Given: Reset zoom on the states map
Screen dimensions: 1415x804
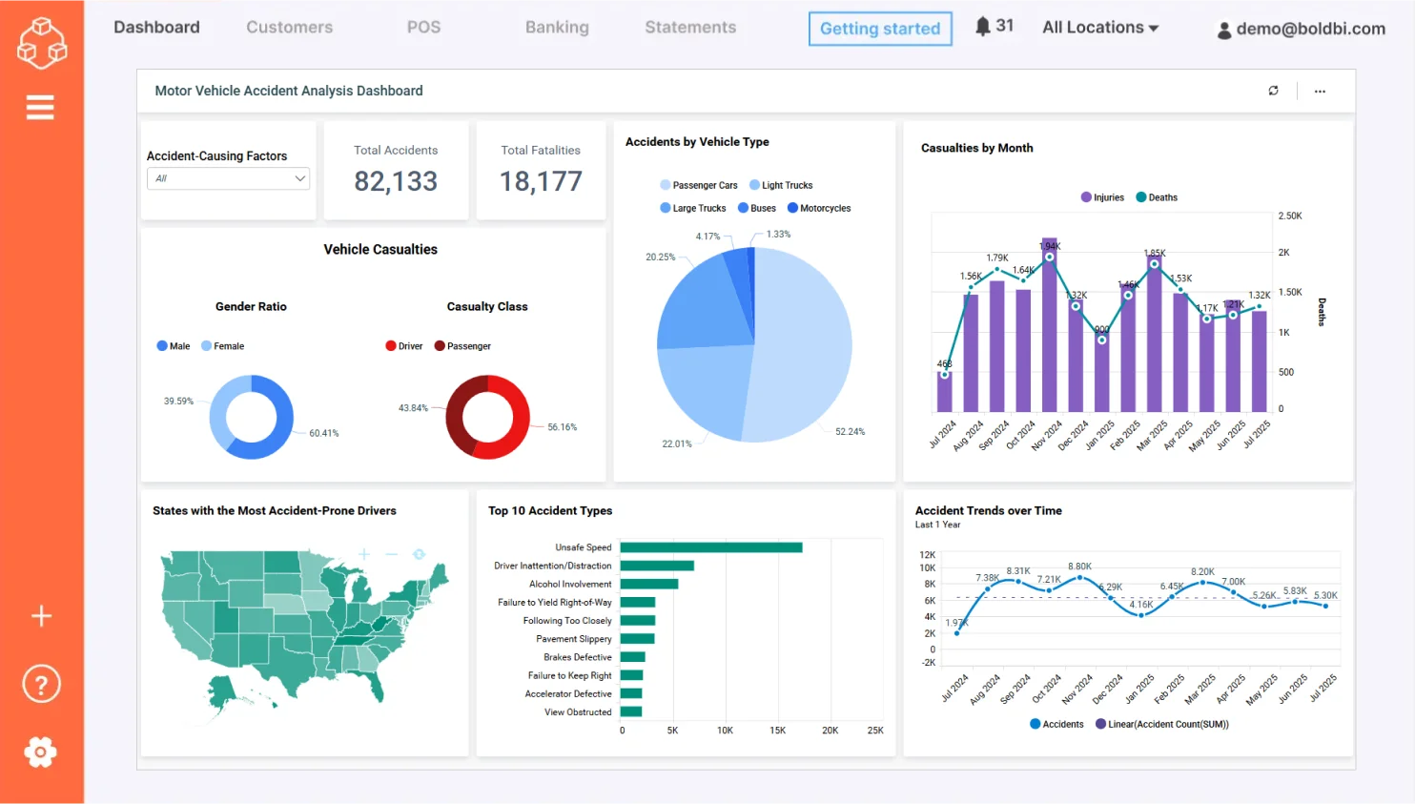Looking at the screenshot, I should pos(419,553).
